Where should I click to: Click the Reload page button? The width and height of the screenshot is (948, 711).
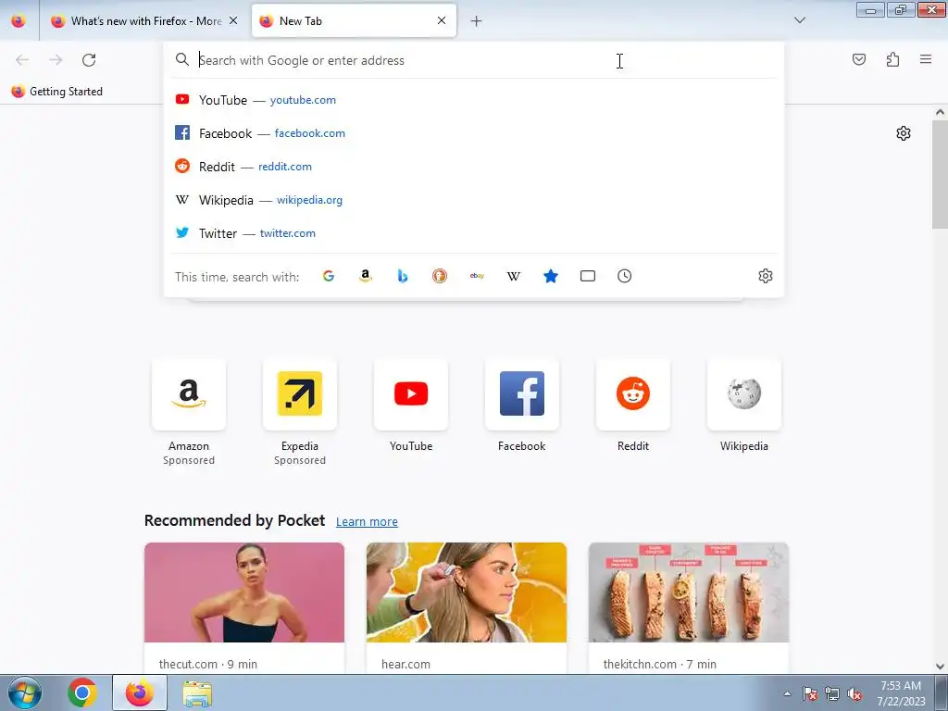pyautogui.click(x=89, y=60)
